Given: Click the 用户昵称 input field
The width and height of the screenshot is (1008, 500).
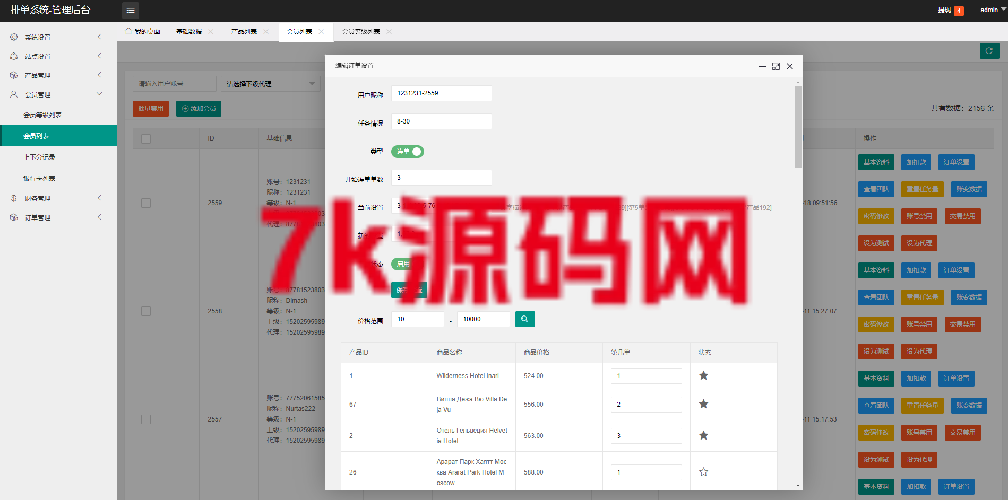Looking at the screenshot, I should [441, 93].
